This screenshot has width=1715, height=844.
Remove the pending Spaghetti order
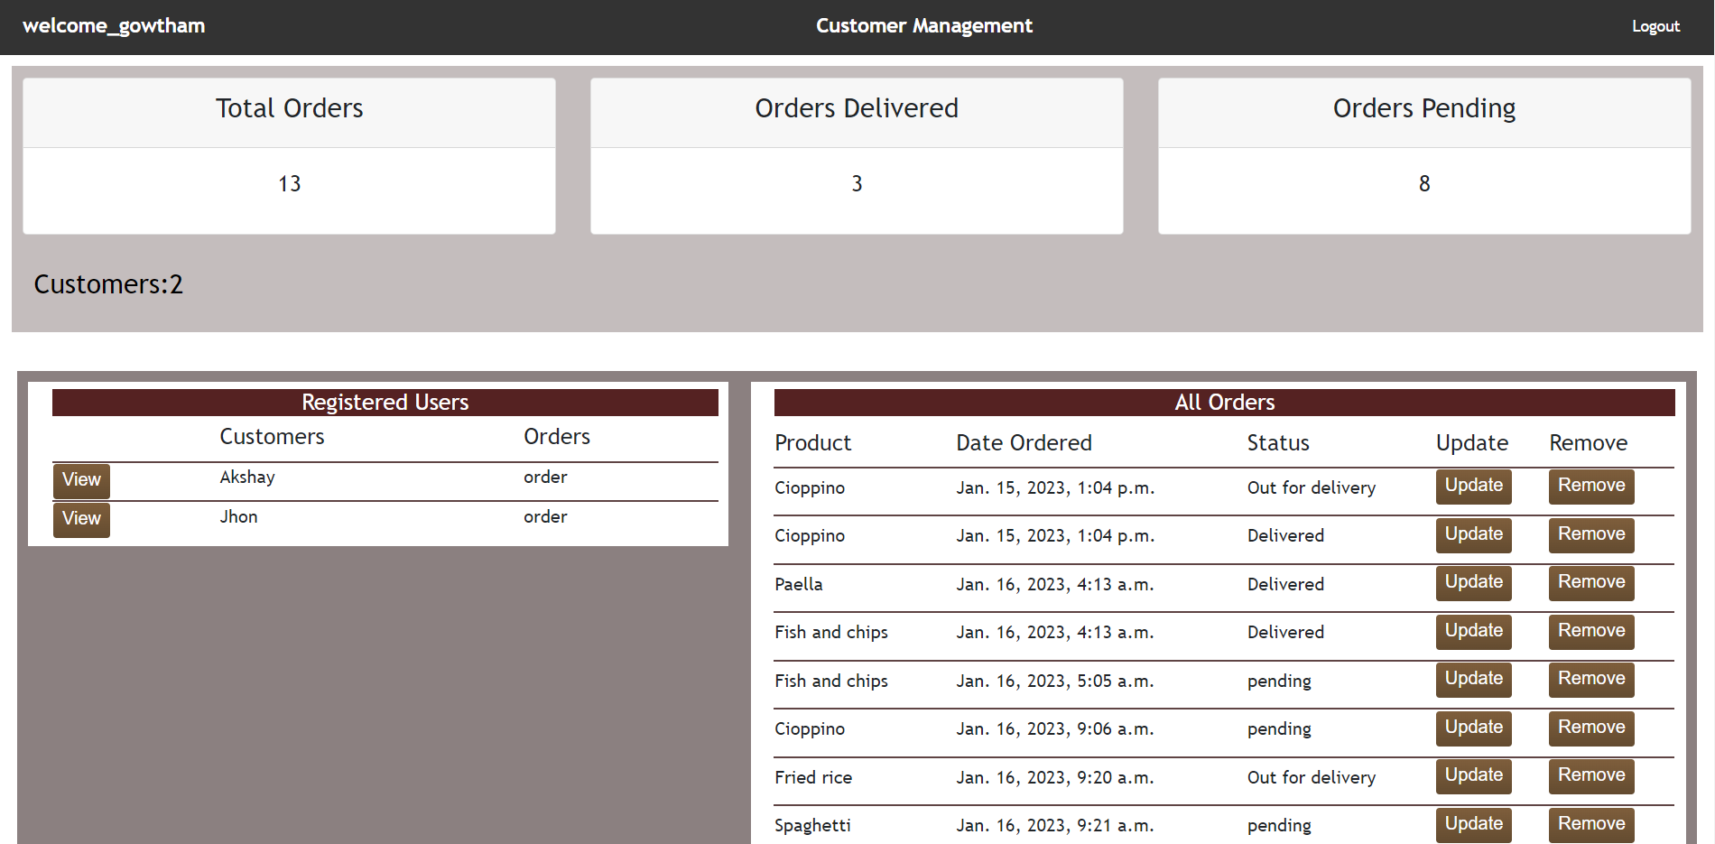point(1590,824)
